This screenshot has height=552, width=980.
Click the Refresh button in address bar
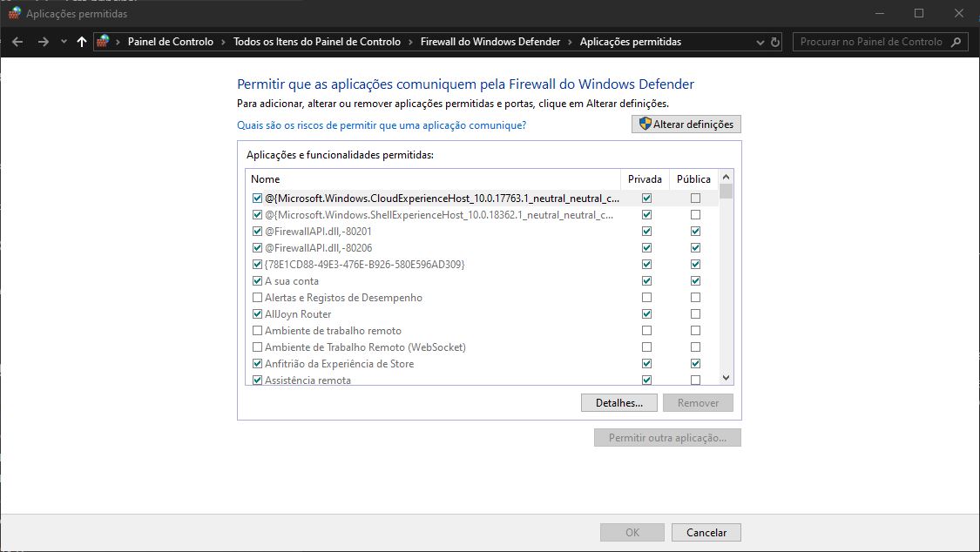(775, 42)
